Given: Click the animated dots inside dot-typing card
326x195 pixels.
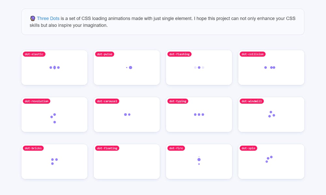Looking at the screenshot, I should coord(199,114).
